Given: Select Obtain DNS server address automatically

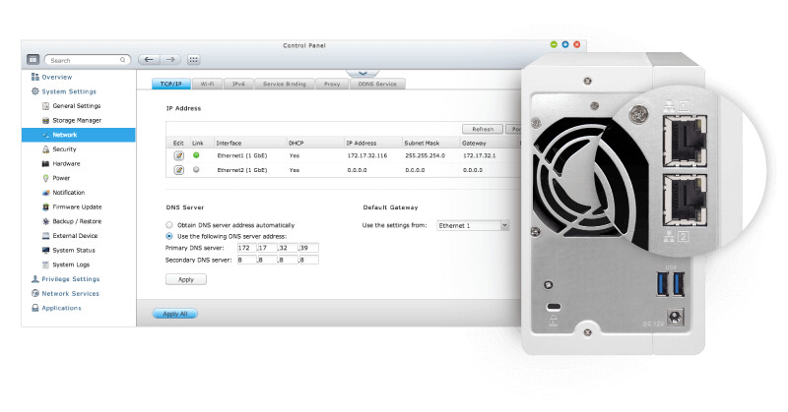Looking at the screenshot, I should (169, 225).
